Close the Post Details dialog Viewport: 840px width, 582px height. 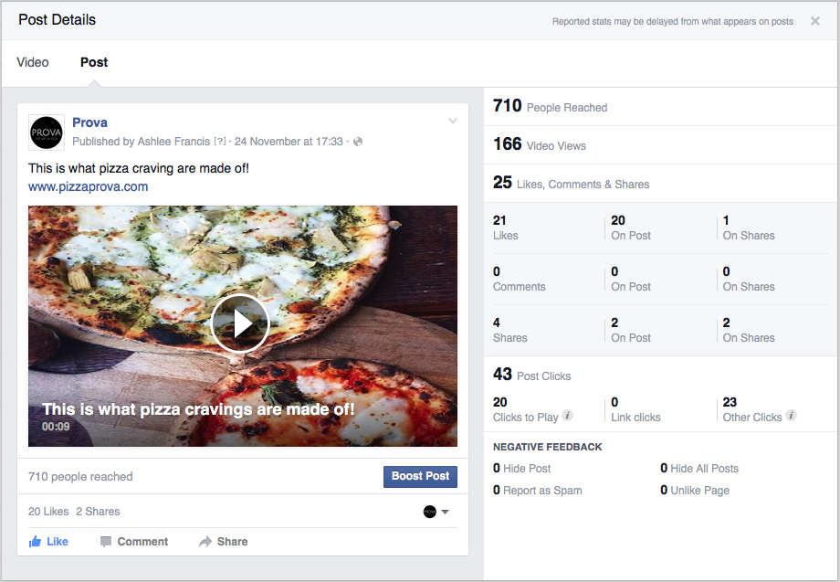(815, 21)
